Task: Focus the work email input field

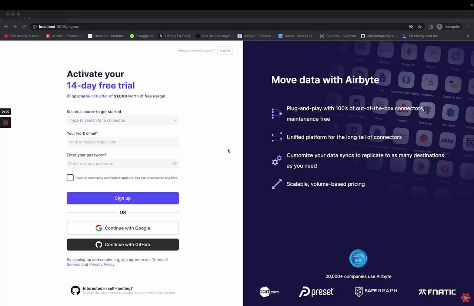Action: tap(123, 142)
